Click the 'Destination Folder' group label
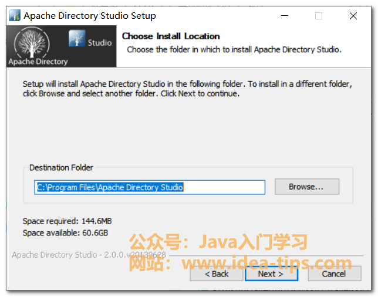 pos(61,167)
